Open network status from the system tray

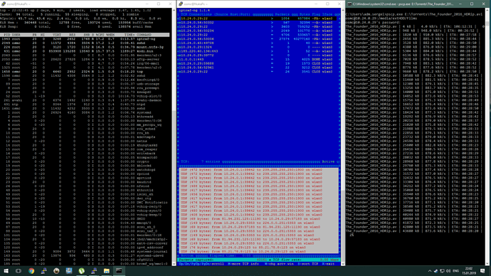(442, 271)
